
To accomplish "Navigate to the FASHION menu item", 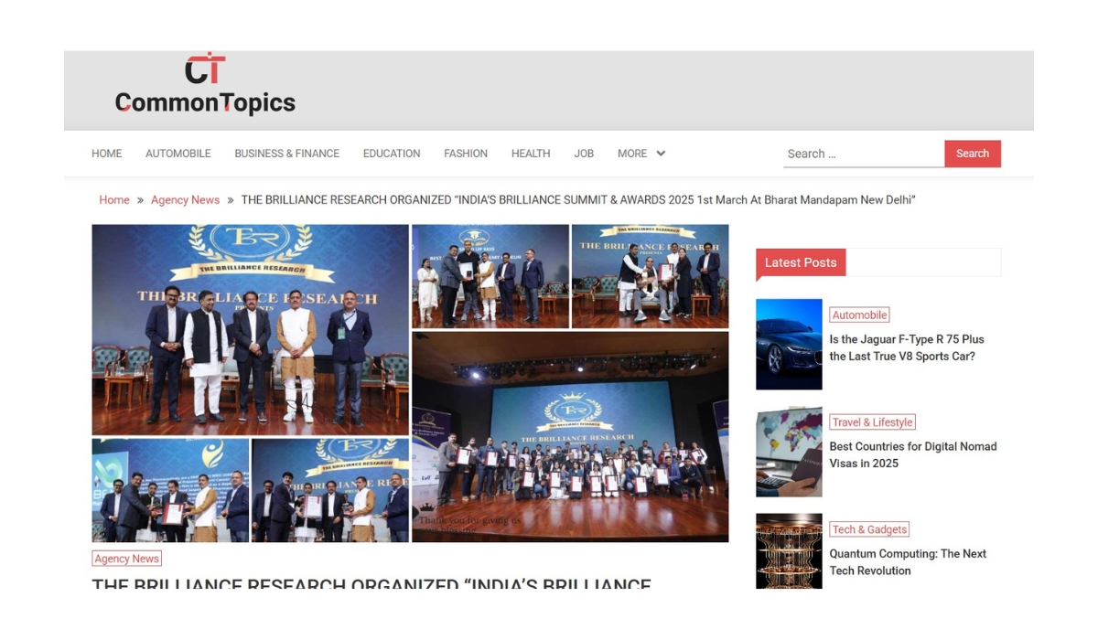I will 466,154.
